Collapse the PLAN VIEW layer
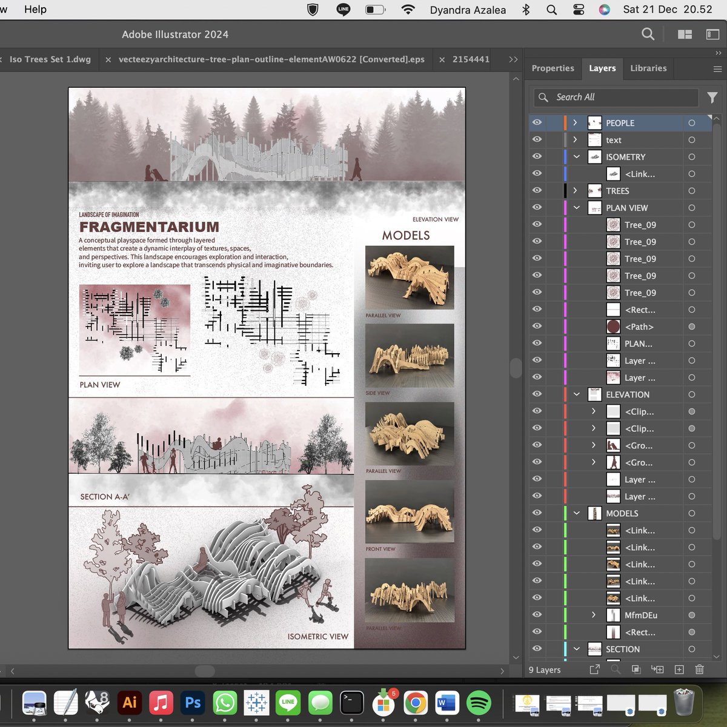Viewport: 727px width, 727px height. tap(576, 208)
